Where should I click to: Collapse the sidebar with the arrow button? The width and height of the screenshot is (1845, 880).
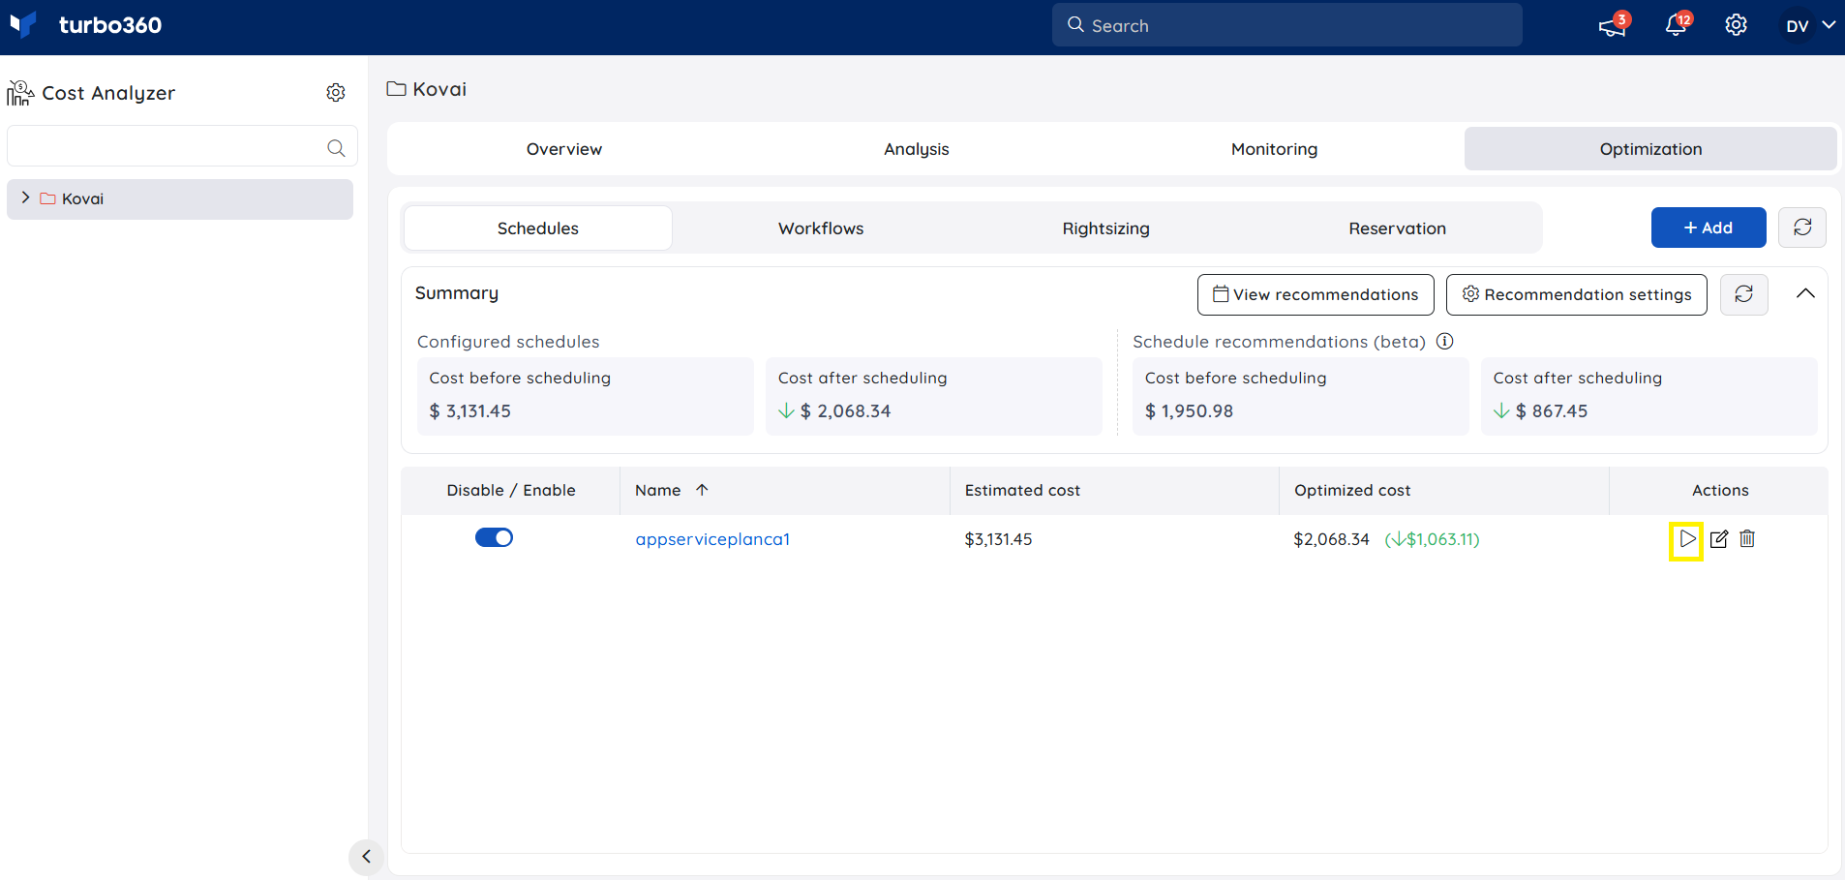tap(366, 857)
